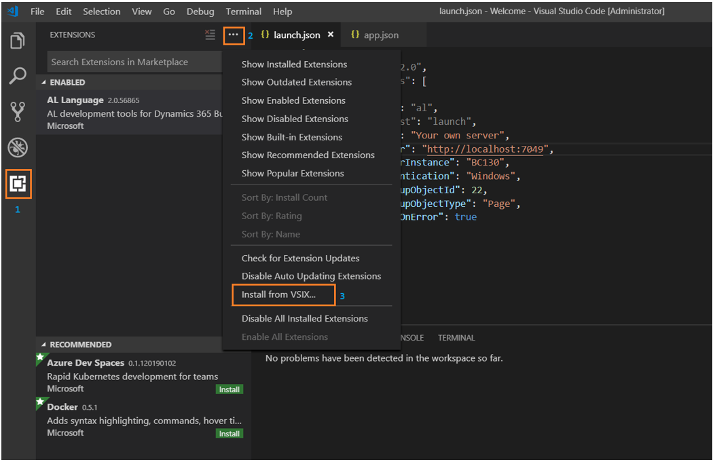Open the Go menu
This screenshot has width=715, height=462.
pos(169,12)
